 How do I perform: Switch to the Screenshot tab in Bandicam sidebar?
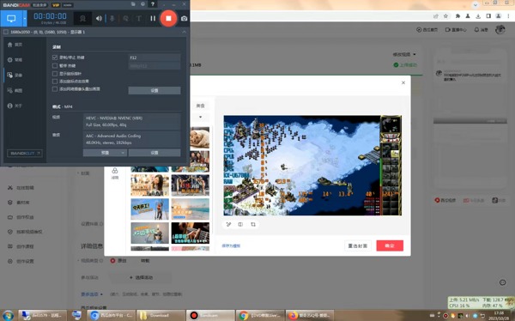point(15,90)
